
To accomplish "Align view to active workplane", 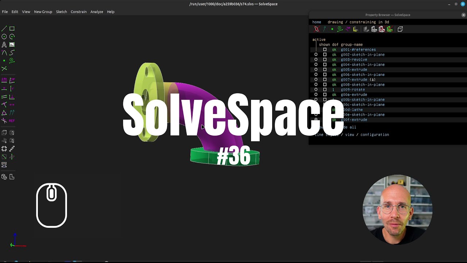I will tap(12, 177).
